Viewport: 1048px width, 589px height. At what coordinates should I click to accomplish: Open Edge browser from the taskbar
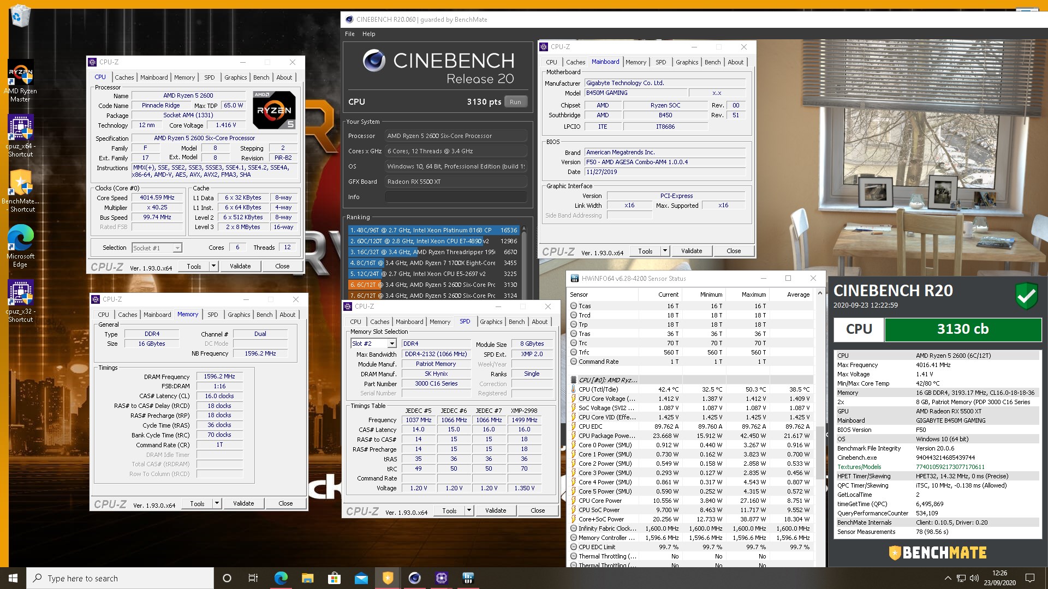281,578
